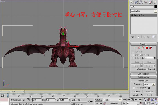Toggle Ignore Backfacing checkbox
This screenshot has height=105, width=158.
(133, 55)
